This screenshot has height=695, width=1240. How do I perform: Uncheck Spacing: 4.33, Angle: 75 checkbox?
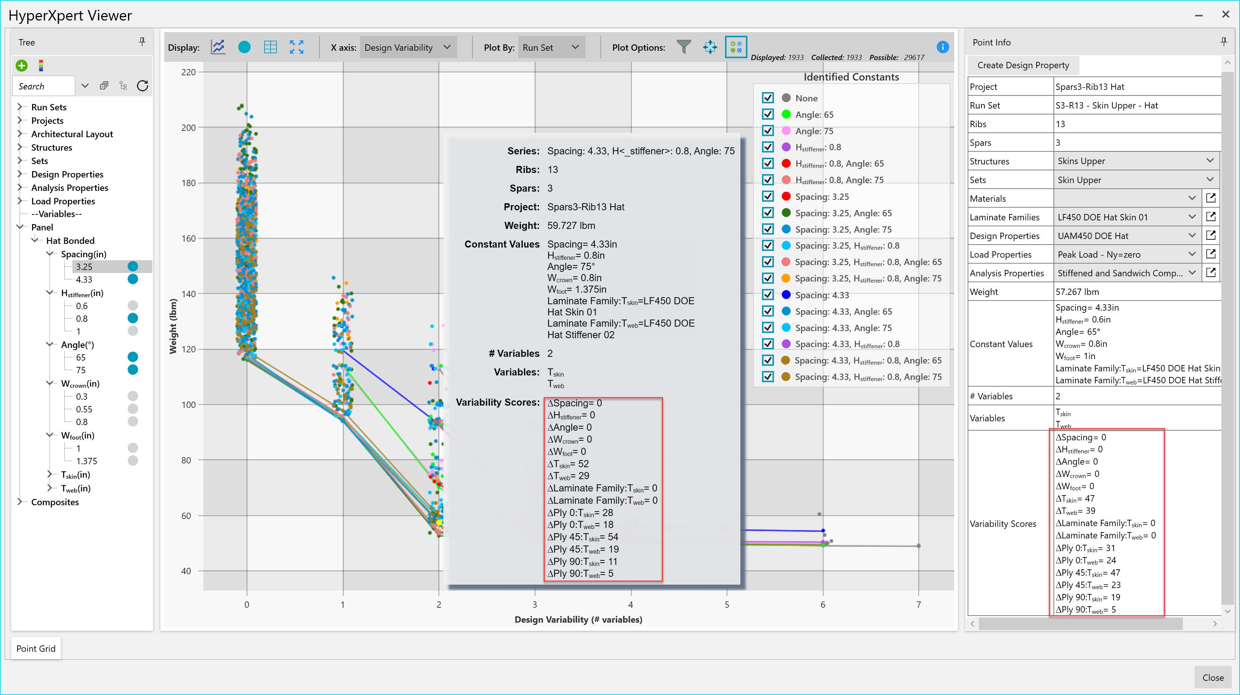[768, 327]
